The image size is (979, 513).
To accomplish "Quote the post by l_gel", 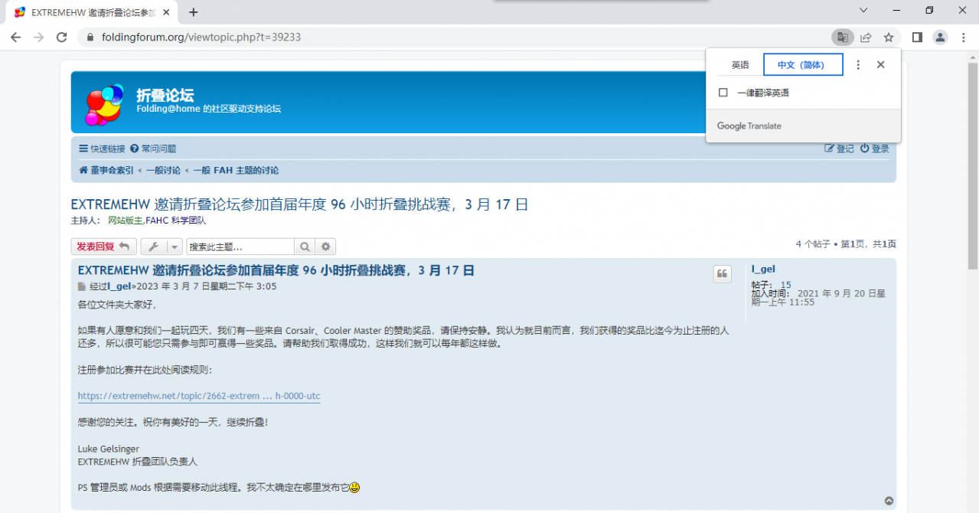I will click(723, 274).
